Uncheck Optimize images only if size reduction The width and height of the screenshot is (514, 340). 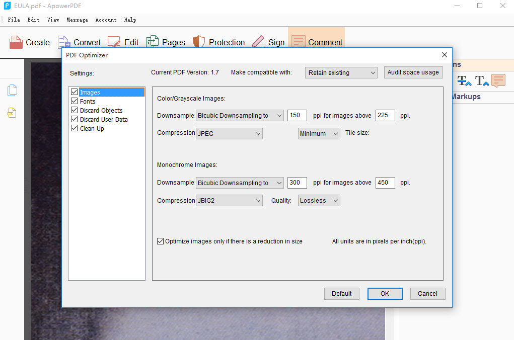(160, 241)
